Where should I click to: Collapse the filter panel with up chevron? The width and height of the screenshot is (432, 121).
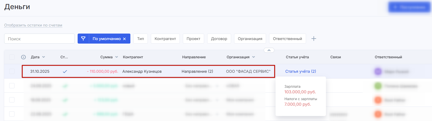point(269,50)
